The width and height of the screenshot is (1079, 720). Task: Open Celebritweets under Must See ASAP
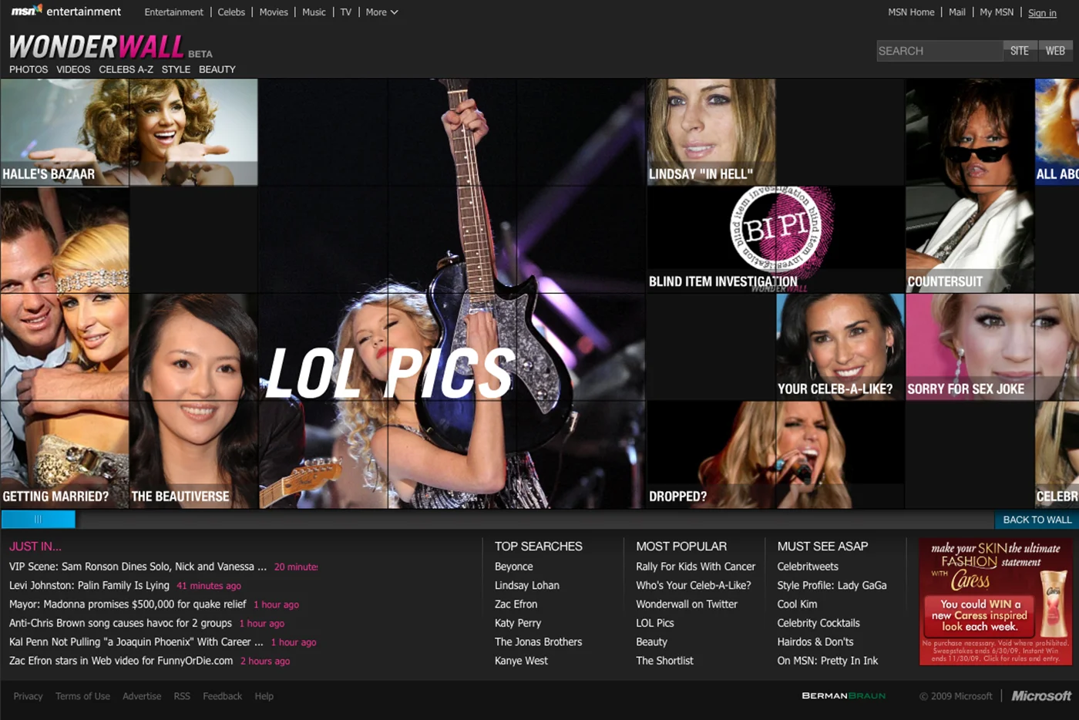[808, 567]
